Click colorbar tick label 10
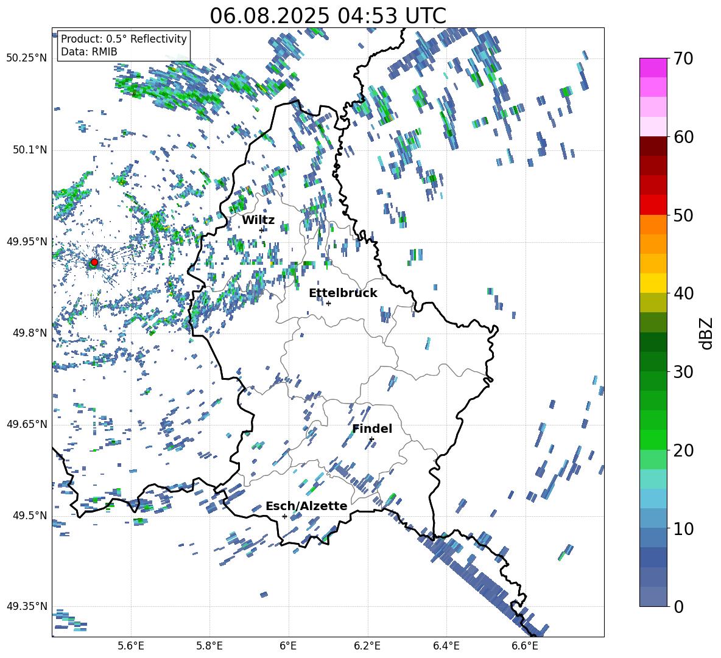The width and height of the screenshot is (721, 658). tap(683, 528)
